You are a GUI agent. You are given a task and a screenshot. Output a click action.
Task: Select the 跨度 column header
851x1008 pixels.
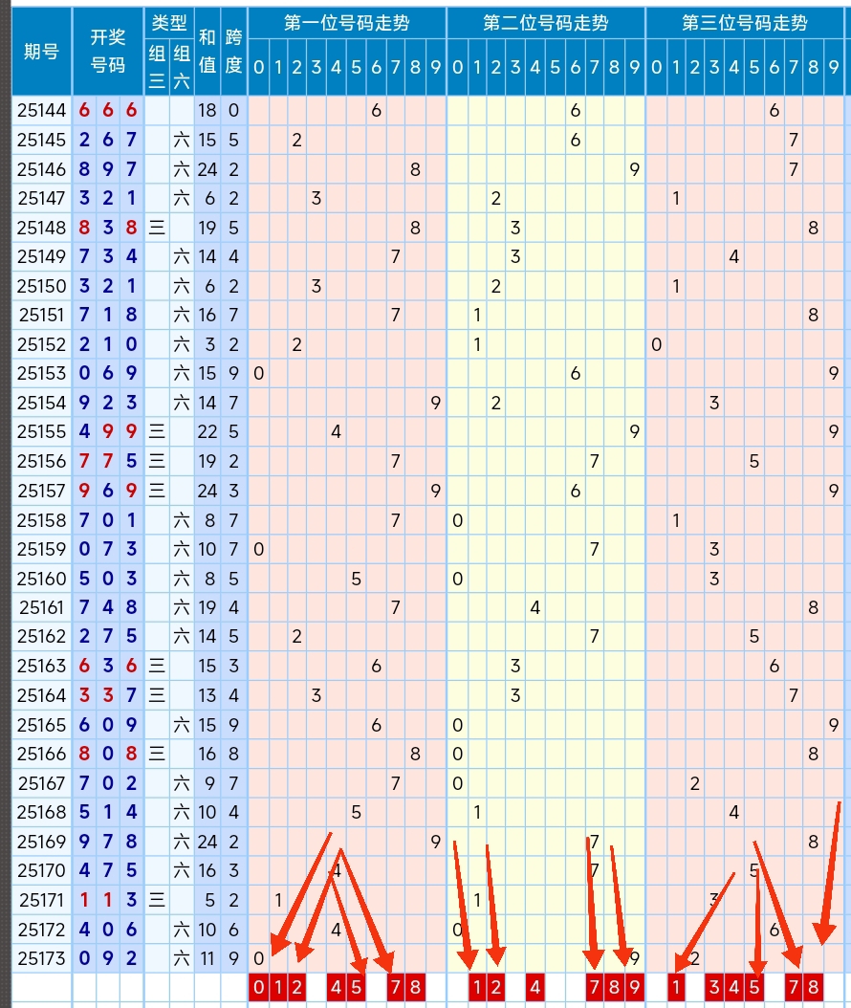click(233, 52)
